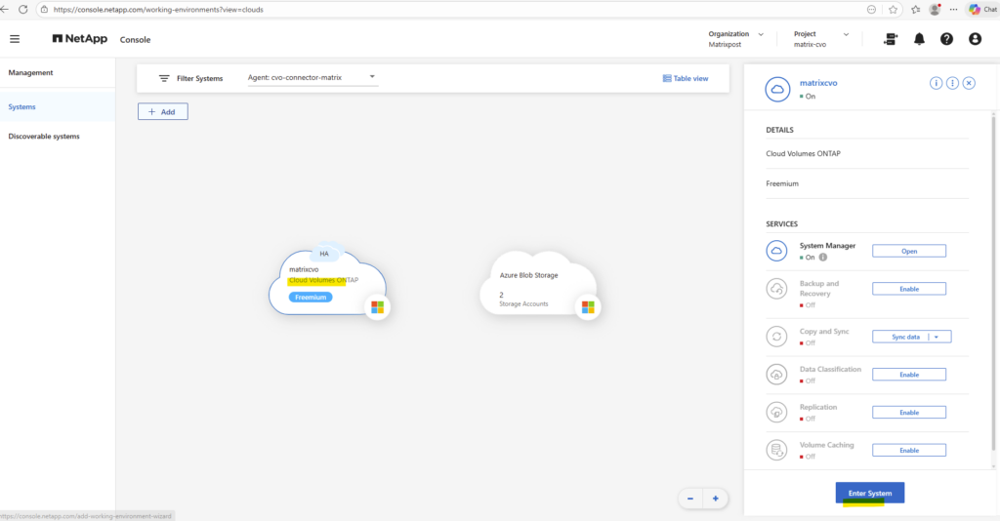
Task: Switch to Table view
Action: point(686,78)
